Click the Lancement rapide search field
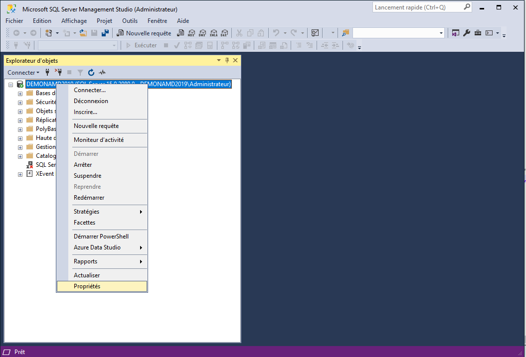The image size is (526, 357). (x=418, y=7)
